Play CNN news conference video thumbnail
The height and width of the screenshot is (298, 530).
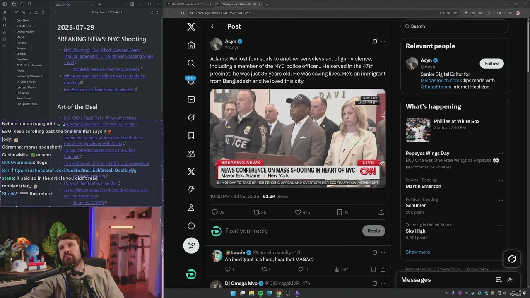(298, 138)
